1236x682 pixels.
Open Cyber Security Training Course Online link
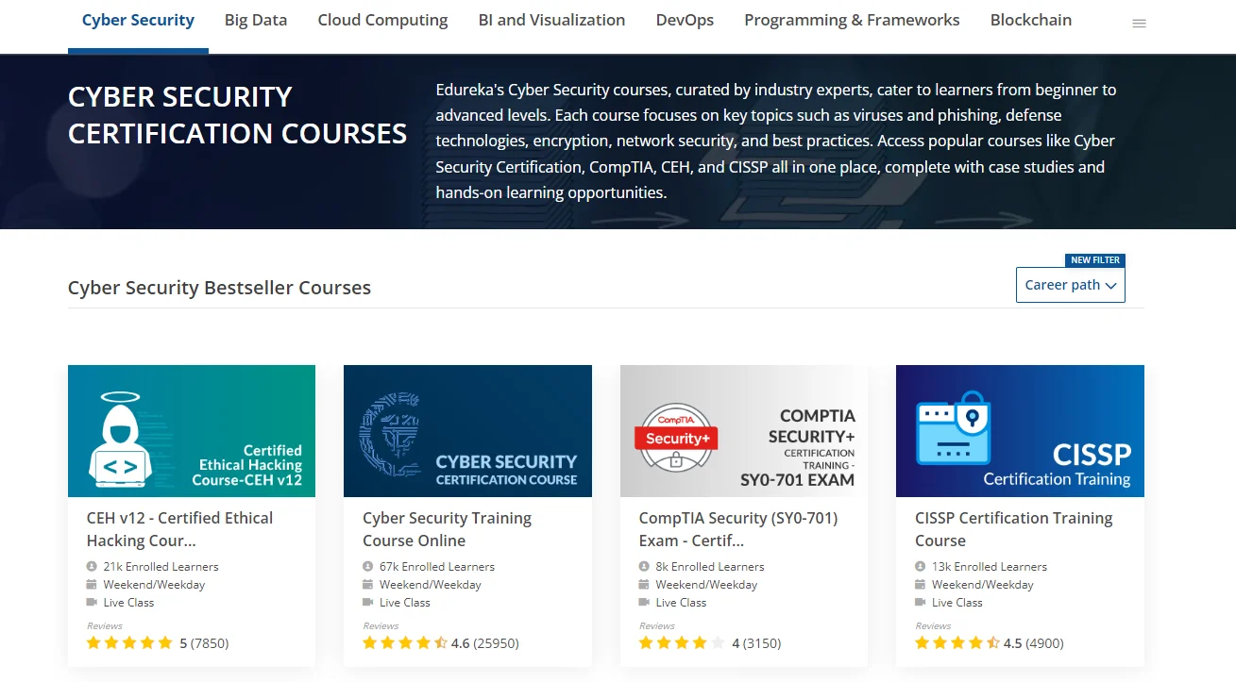(447, 529)
